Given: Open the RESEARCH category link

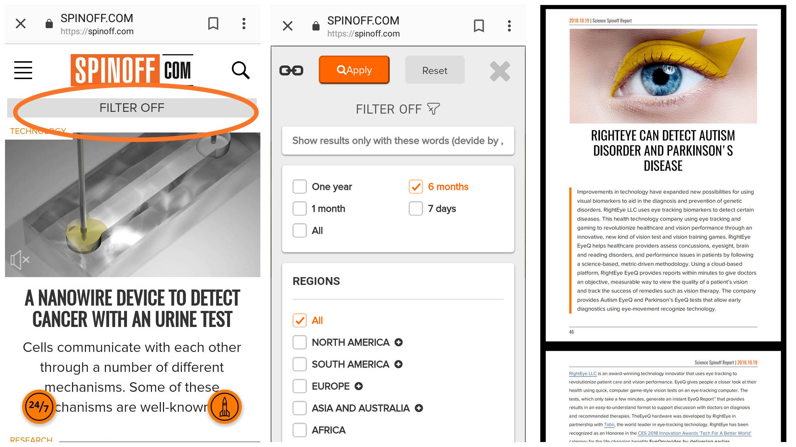Looking at the screenshot, I should (x=31, y=440).
